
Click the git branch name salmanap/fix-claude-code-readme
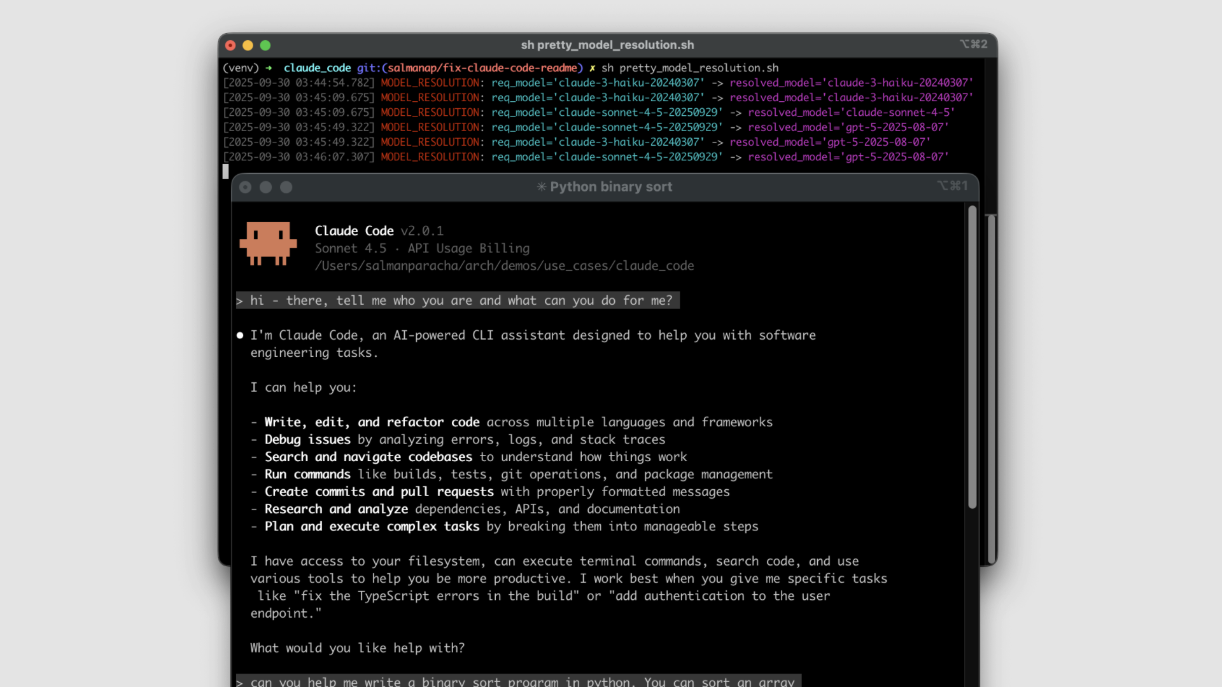[x=482, y=68]
